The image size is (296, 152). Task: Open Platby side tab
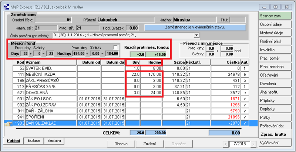pos(275,118)
